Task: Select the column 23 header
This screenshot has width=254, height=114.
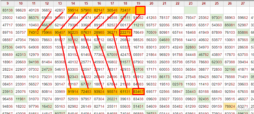Action: 190,3
